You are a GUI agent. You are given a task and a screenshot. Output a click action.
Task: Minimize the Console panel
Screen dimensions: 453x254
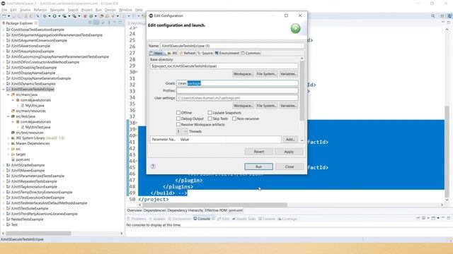[443, 218]
